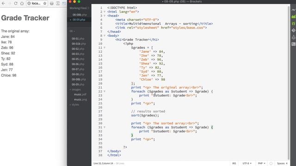Toggle INS insert mode in status bar
Image resolution: width=296 pixels, height=166 pixels.
(234, 163)
